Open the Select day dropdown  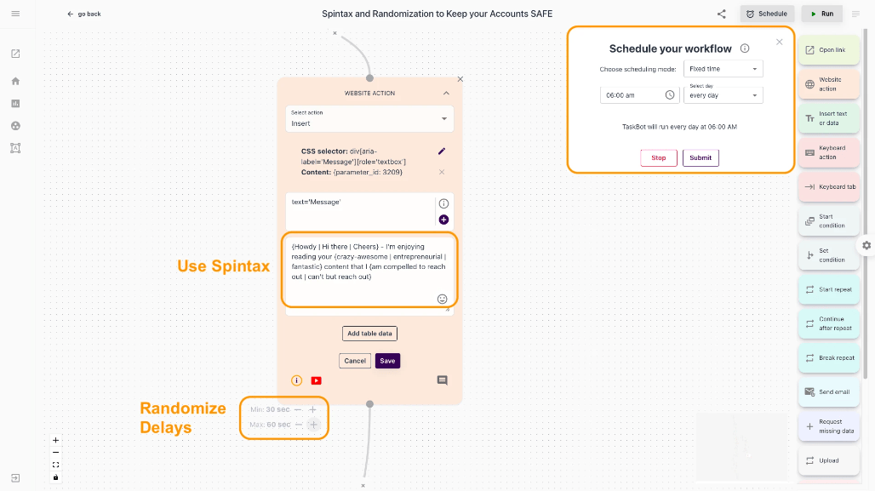coord(723,95)
